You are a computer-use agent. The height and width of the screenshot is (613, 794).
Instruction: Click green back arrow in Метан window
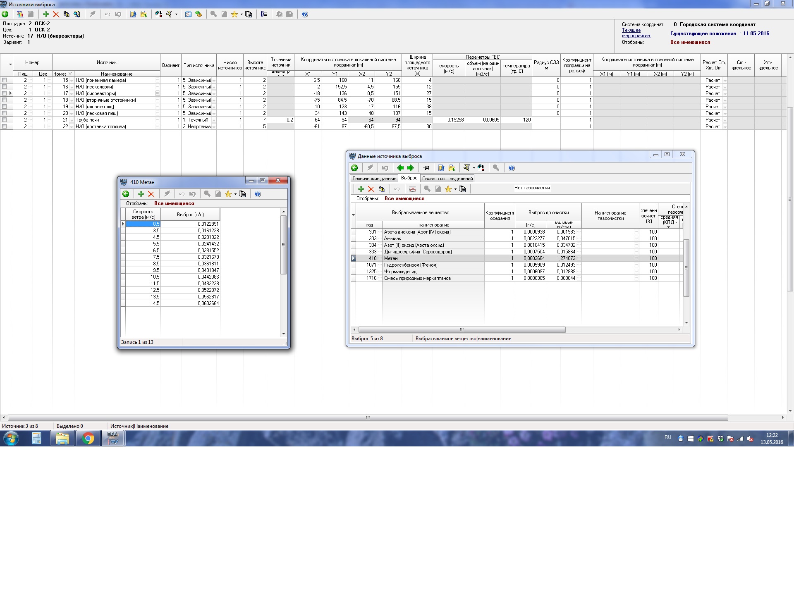[x=126, y=194]
